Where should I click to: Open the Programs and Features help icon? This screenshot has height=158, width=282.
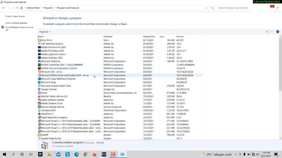[x=278, y=32]
